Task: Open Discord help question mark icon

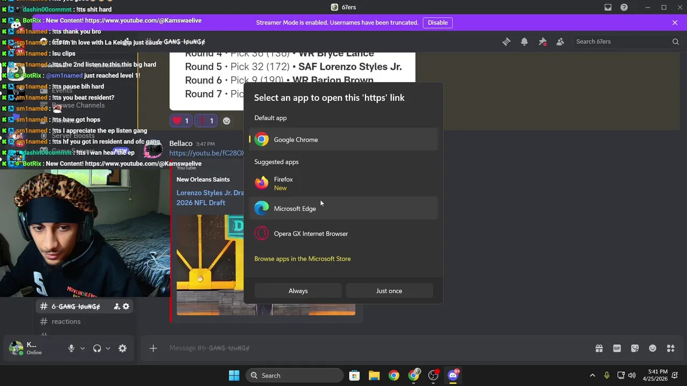Action: tap(624, 8)
